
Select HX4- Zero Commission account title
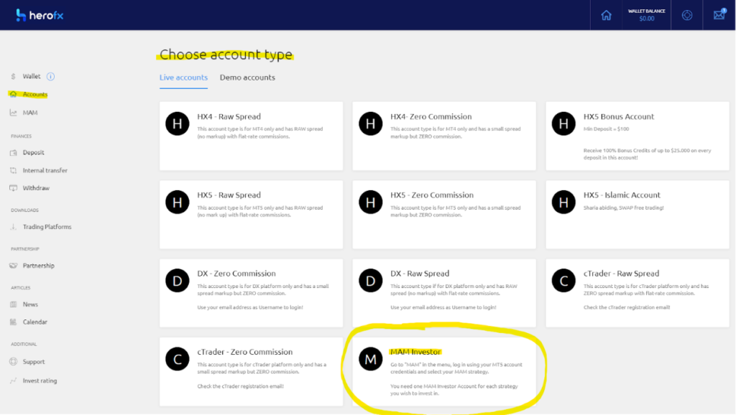(431, 116)
